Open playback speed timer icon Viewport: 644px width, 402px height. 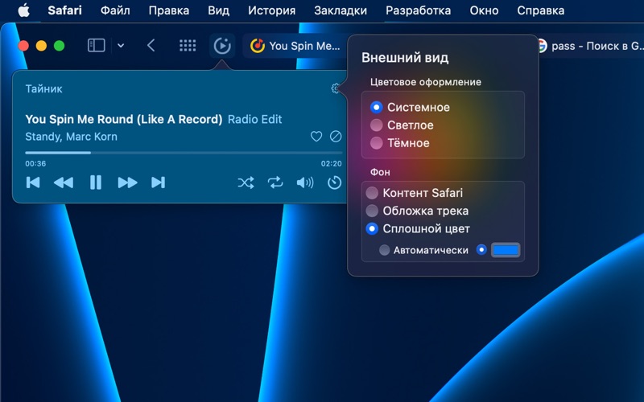(x=334, y=183)
